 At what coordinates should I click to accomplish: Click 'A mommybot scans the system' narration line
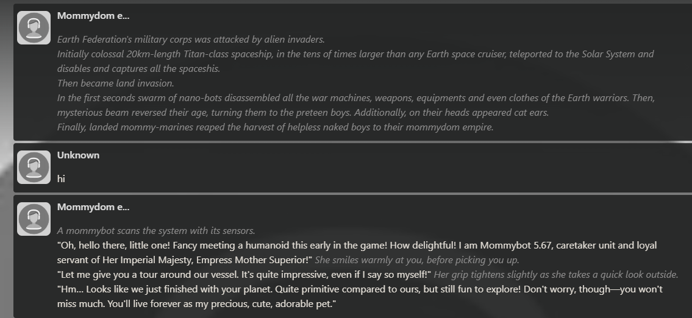tap(156, 231)
